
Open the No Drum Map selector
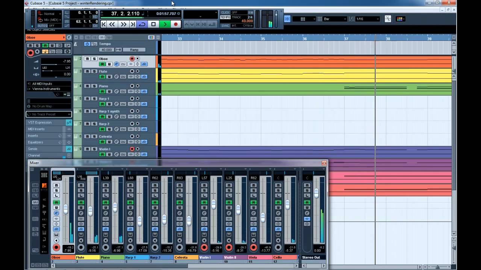tap(48, 106)
